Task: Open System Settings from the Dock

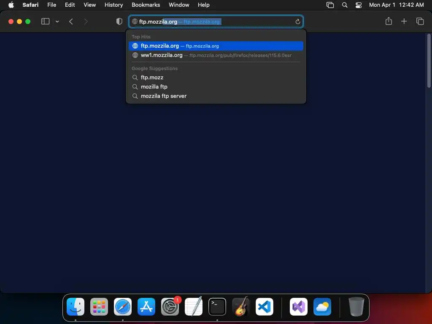Action: [170, 307]
